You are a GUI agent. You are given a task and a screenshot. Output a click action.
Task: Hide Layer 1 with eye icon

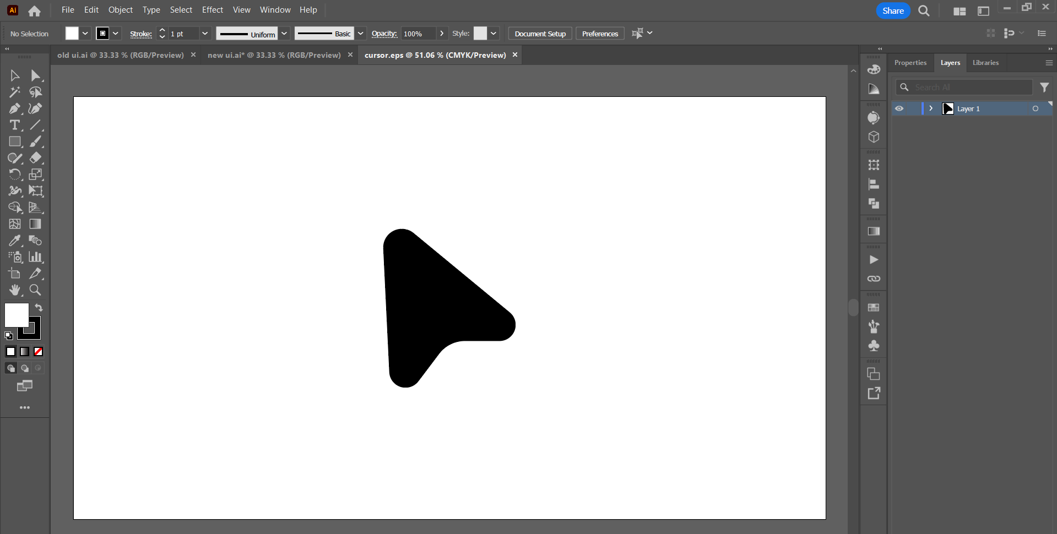tap(899, 108)
